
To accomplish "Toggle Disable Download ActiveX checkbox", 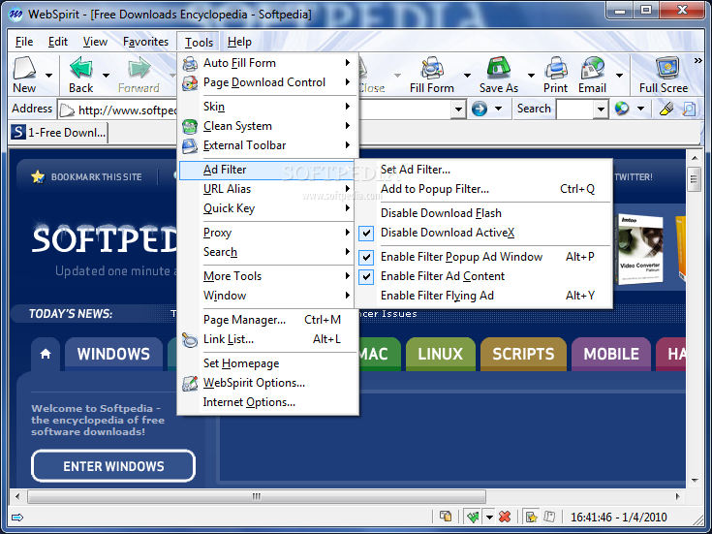I will pyautogui.click(x=366, y=233).
